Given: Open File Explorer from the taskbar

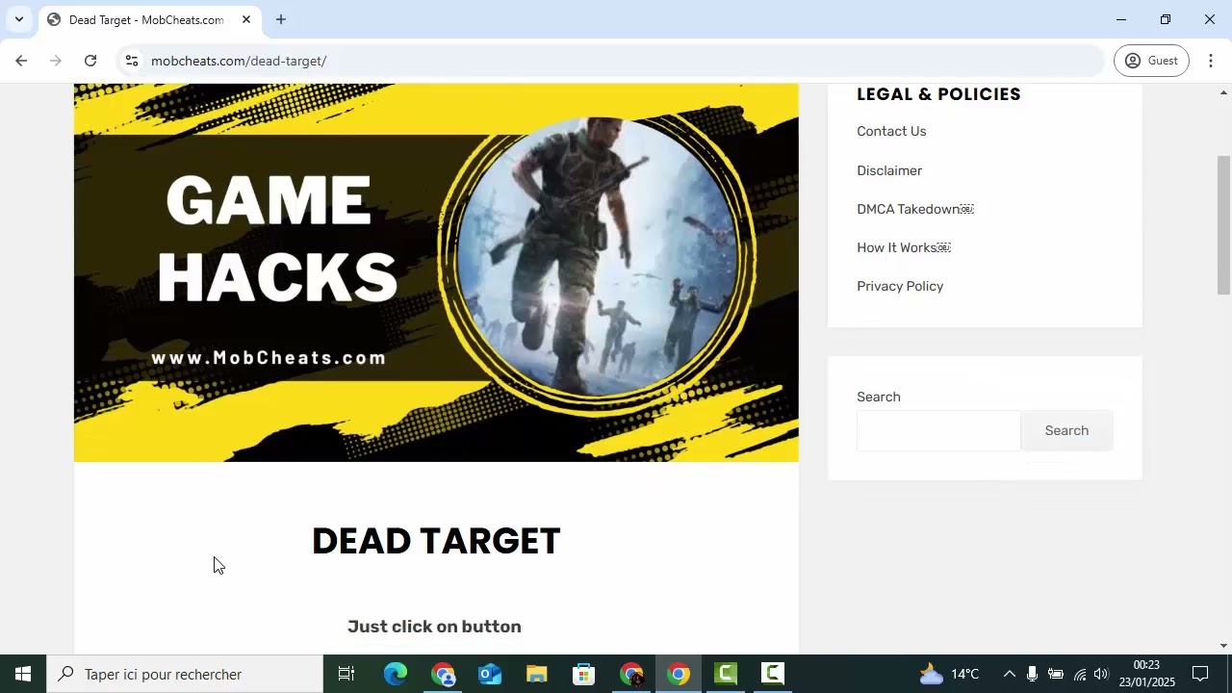Looking at the screenshot, I should pos(537,674).
